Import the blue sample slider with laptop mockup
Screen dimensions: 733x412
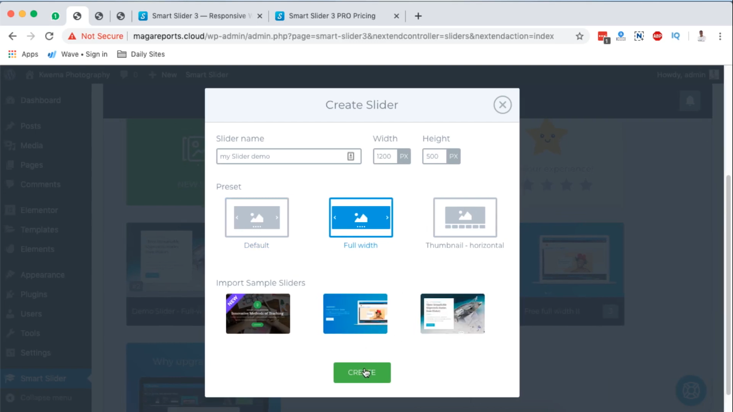[x=355, y=314]
